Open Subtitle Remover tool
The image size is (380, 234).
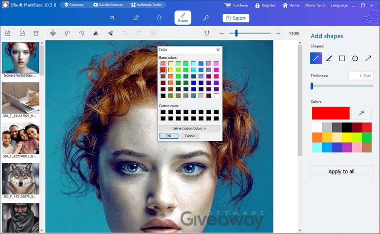click(x=108, y=5)
